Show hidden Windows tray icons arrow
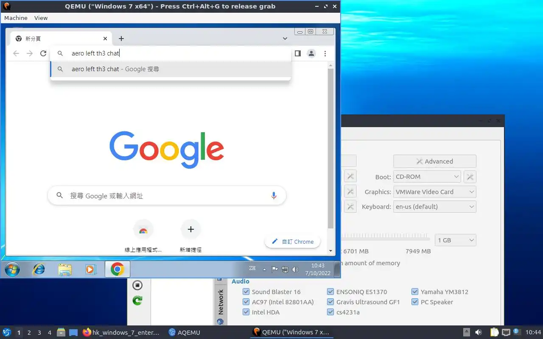The height and width of the screenshot is (339, 543). [264, 270]
